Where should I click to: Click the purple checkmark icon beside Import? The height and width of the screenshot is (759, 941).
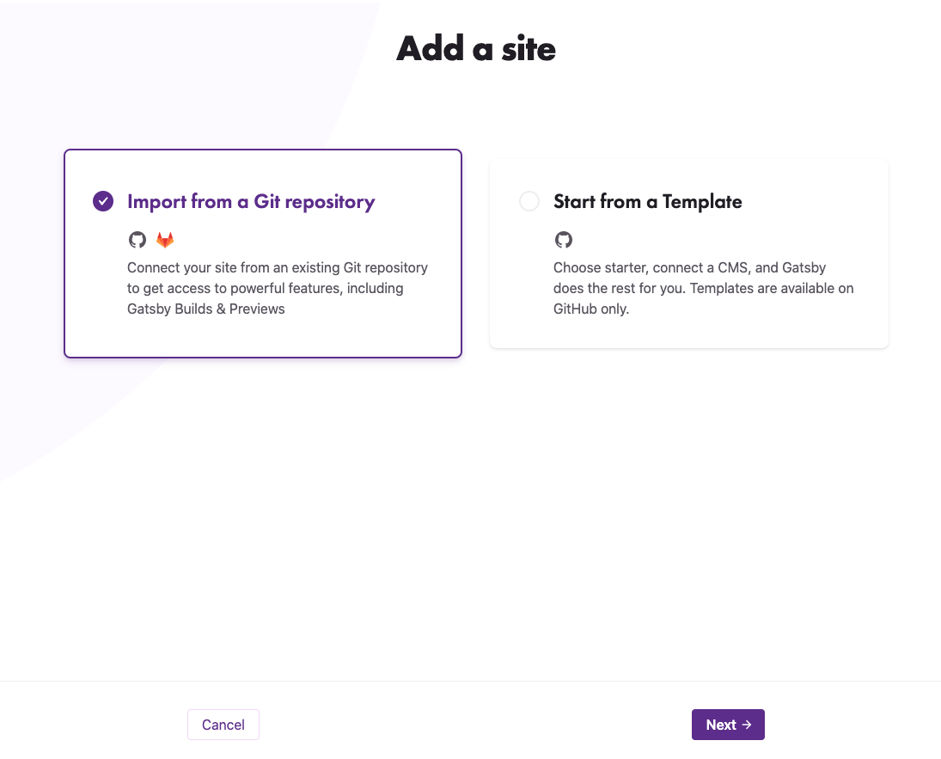tap(103, 201)
